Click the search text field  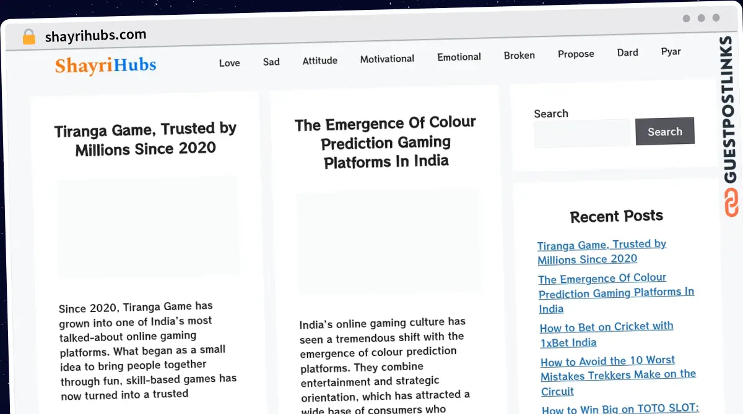pyautogui.click(x=581, y=132)
